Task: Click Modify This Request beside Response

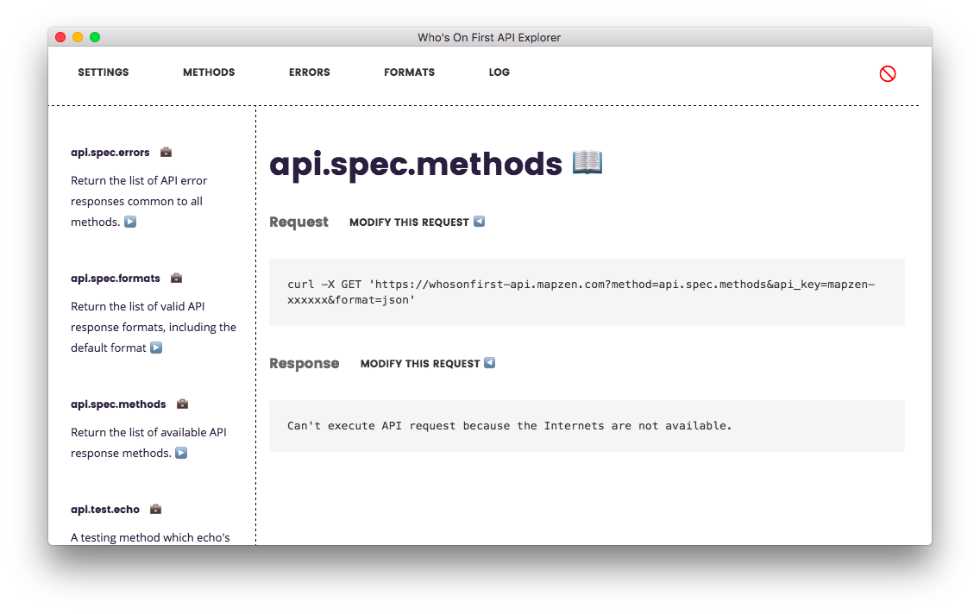Action: pyautogui.click(x=420, y=364)
